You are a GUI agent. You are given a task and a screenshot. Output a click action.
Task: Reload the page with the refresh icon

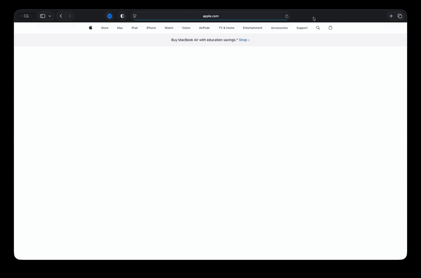tap(286, 16)
